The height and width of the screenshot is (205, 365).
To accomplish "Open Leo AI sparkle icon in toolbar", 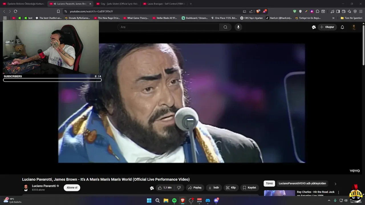I will [x=349, y=11].
